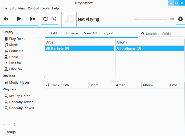Minimize the Rhythmbox window
The image size is (185, 136).
tap(171, 3)
